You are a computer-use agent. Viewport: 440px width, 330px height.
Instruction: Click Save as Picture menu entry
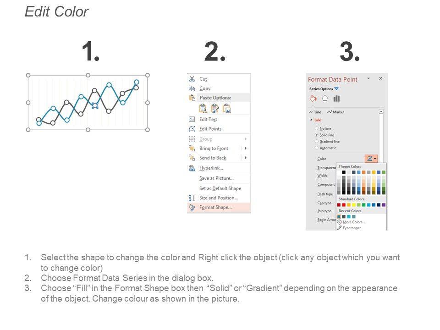click(x=216, y=178)
